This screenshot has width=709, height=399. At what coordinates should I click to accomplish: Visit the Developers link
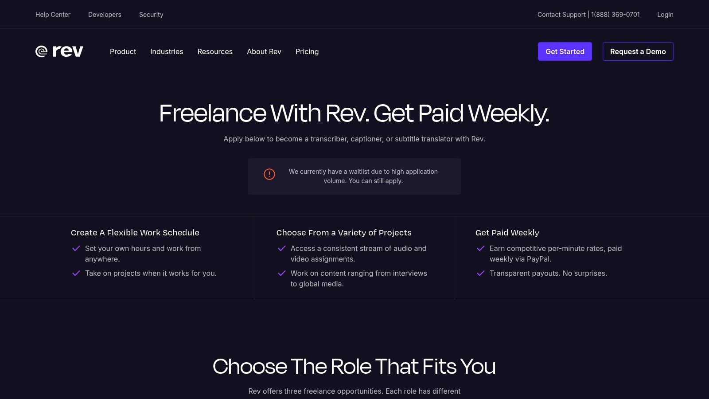coord(105,15)
